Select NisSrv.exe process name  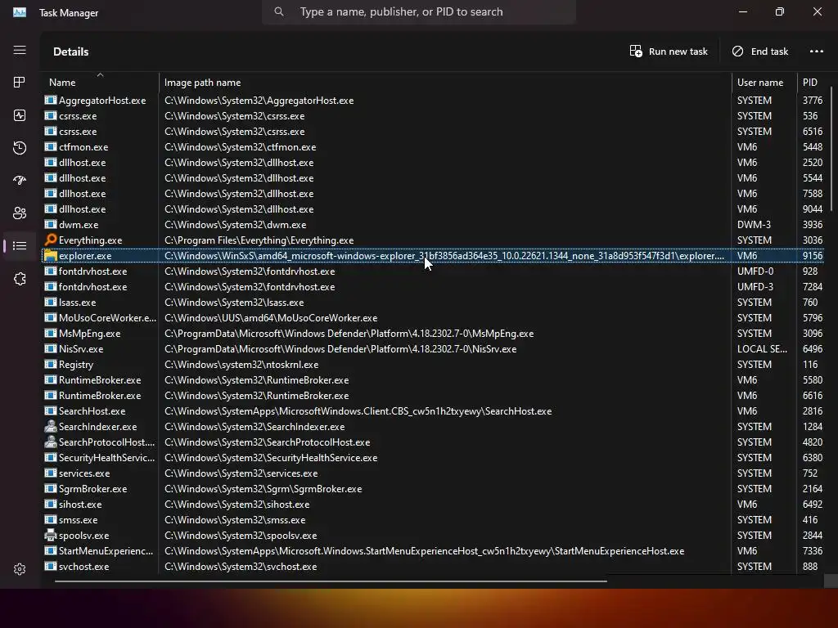click(x=81, y=348)
